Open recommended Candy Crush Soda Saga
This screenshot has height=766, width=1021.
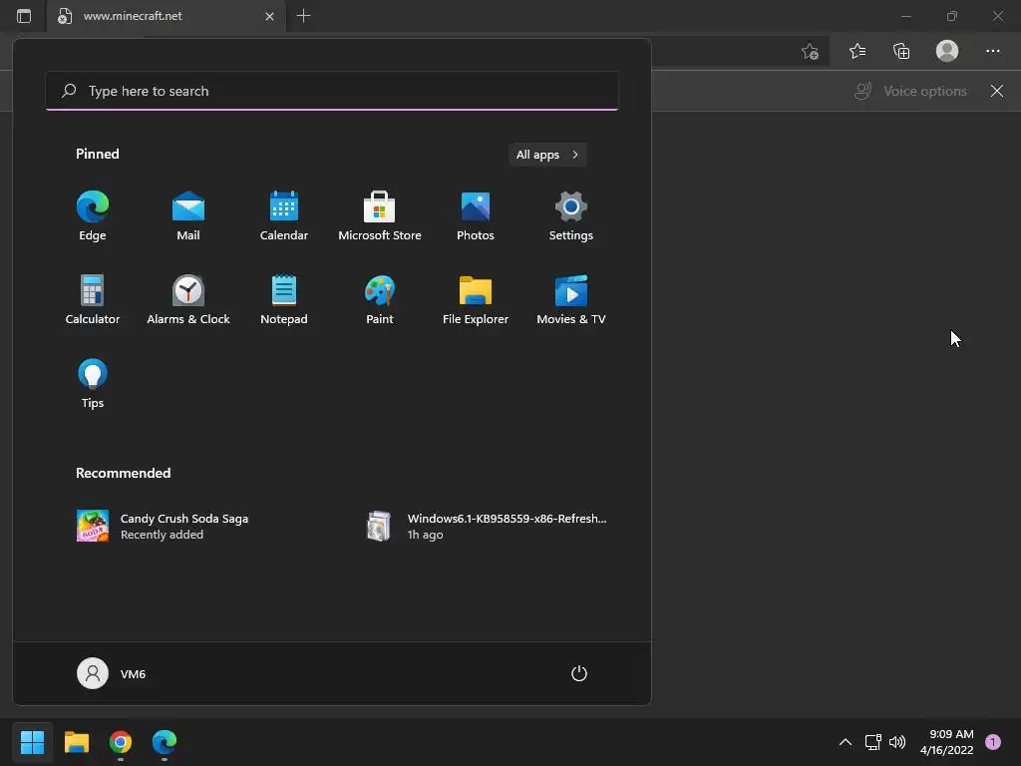(163, 527)
